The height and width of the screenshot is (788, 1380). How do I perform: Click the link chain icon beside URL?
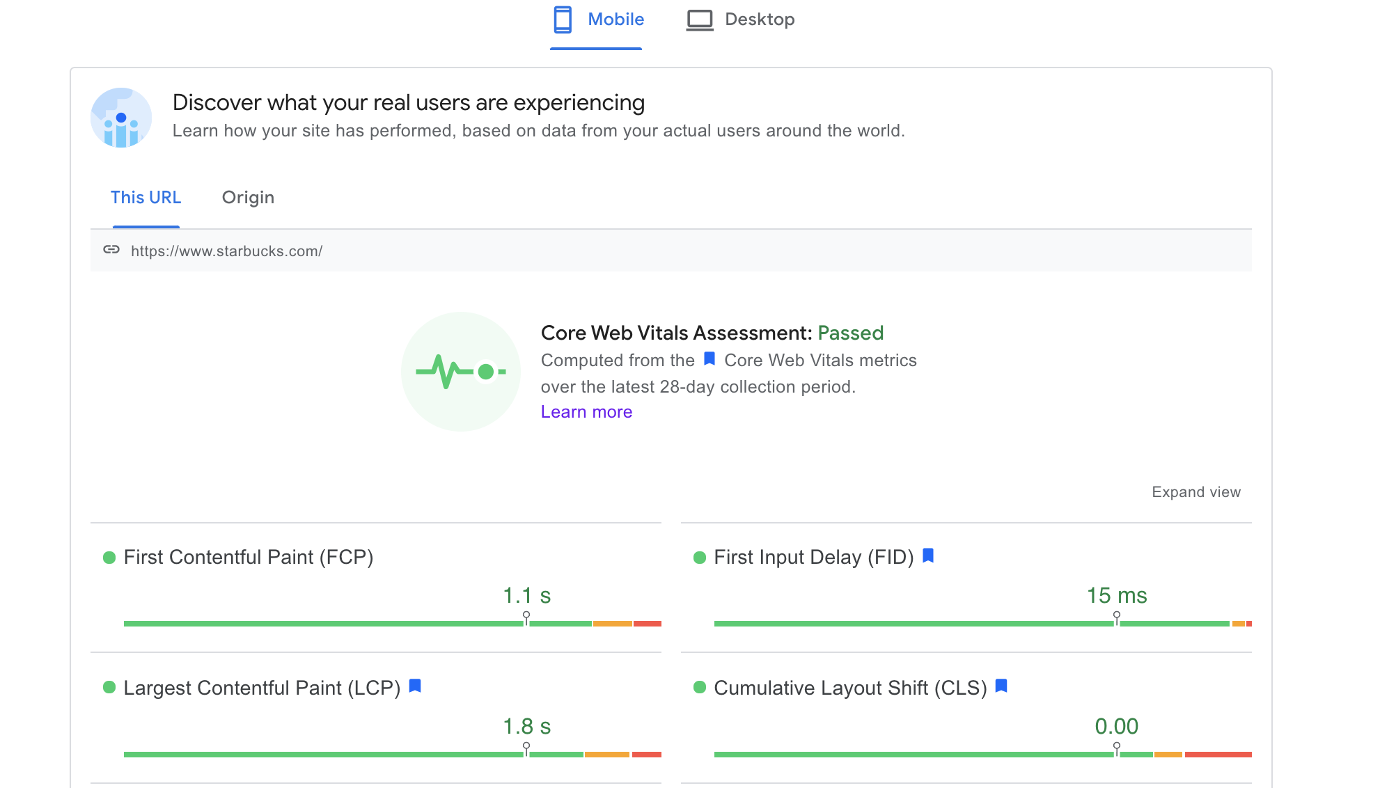coord(111,250)
